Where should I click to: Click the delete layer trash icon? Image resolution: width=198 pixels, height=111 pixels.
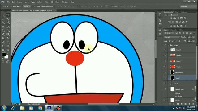tap(193, 104)
